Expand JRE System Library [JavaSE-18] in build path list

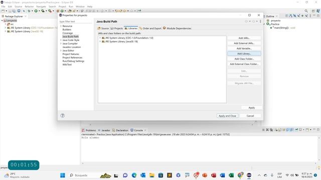pos(100,41)
